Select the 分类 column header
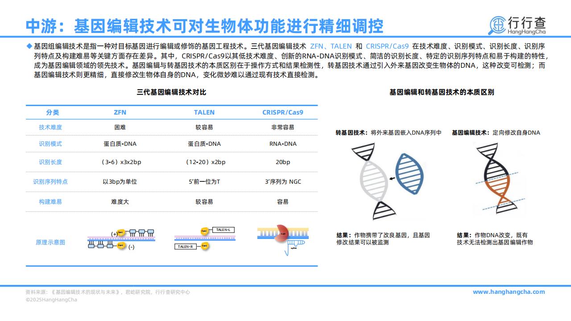 click(52, 112)
